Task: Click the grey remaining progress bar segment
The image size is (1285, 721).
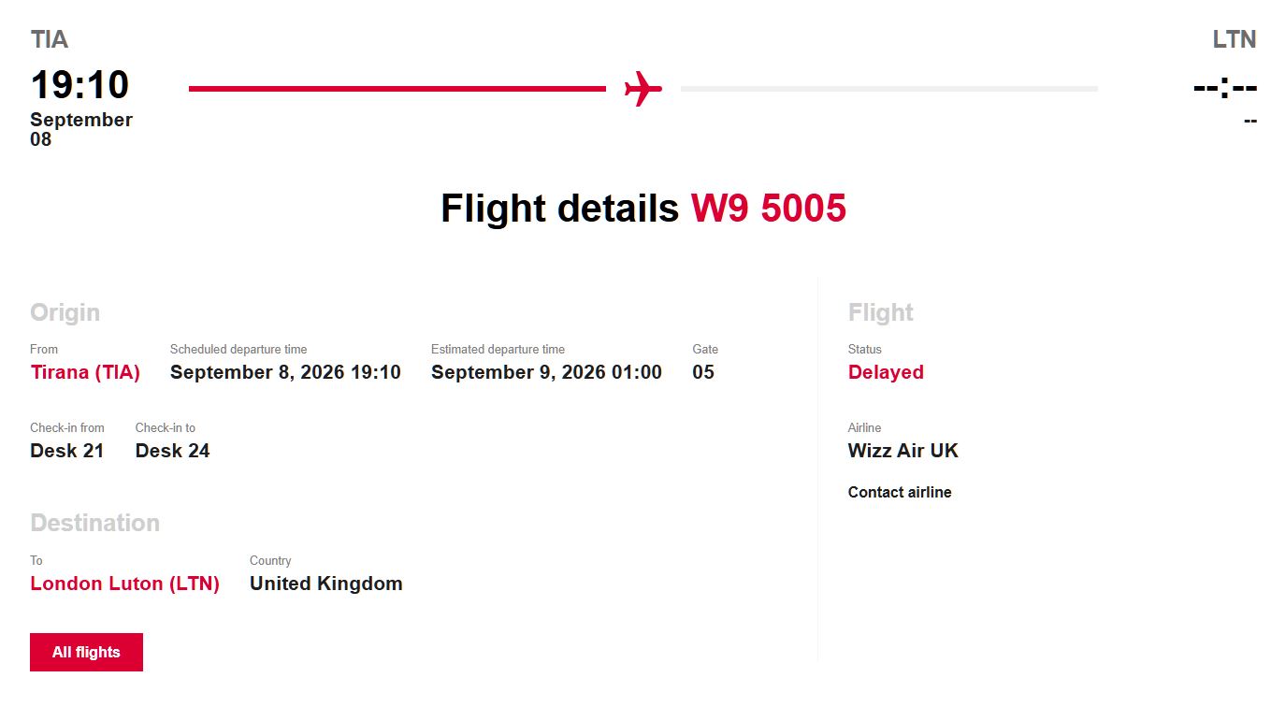Action: click(x=889, y=89)
